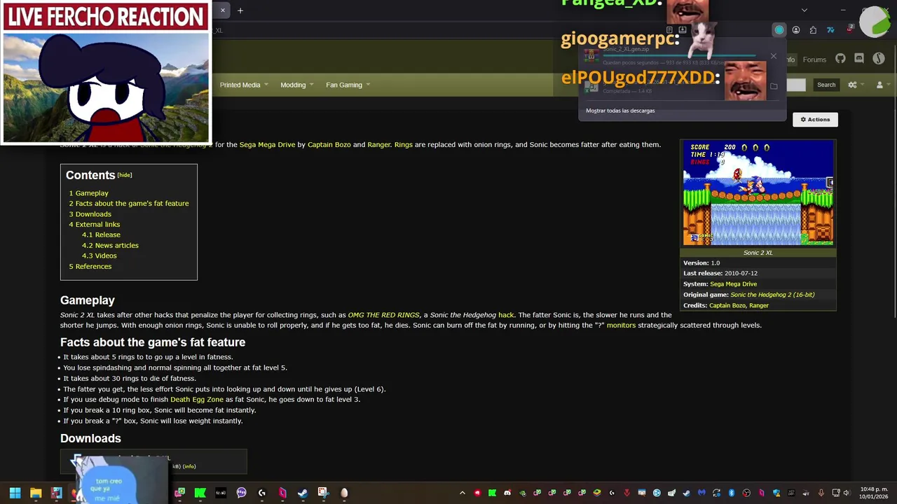
Task: Open the 'Captain Bozo' link in intro sentence
Action: [329, 145]
